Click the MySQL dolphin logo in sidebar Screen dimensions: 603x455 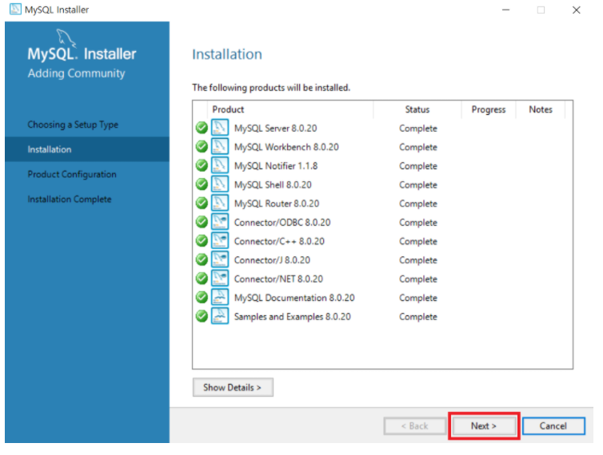(x=66, y=38)
